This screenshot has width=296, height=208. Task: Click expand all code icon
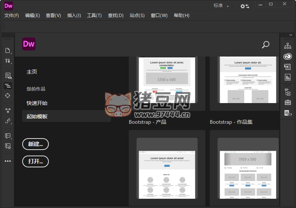tap(8, 110)
